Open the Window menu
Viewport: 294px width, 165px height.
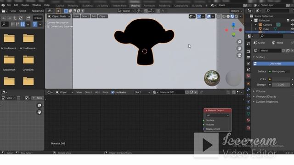point(37,5)
